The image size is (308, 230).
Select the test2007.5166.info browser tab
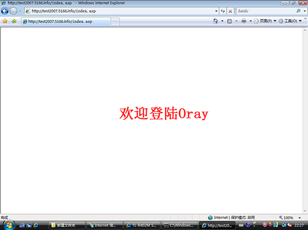coord(66,21)
